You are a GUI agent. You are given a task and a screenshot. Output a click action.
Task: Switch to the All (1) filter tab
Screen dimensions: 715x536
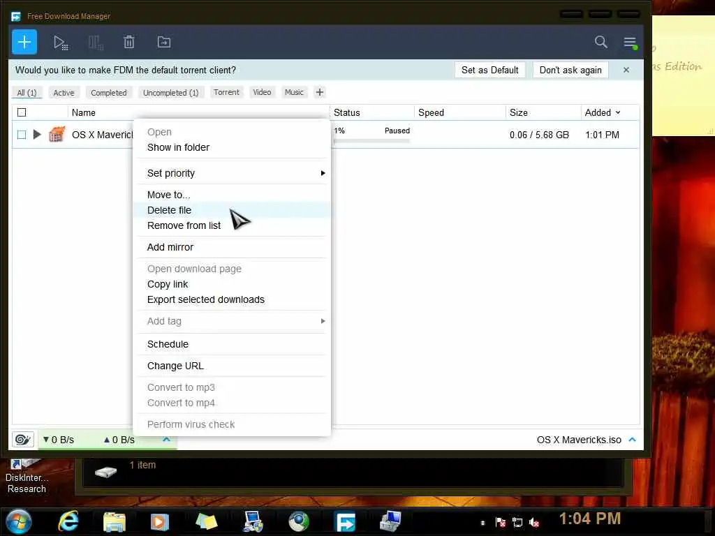pos(27,93)
